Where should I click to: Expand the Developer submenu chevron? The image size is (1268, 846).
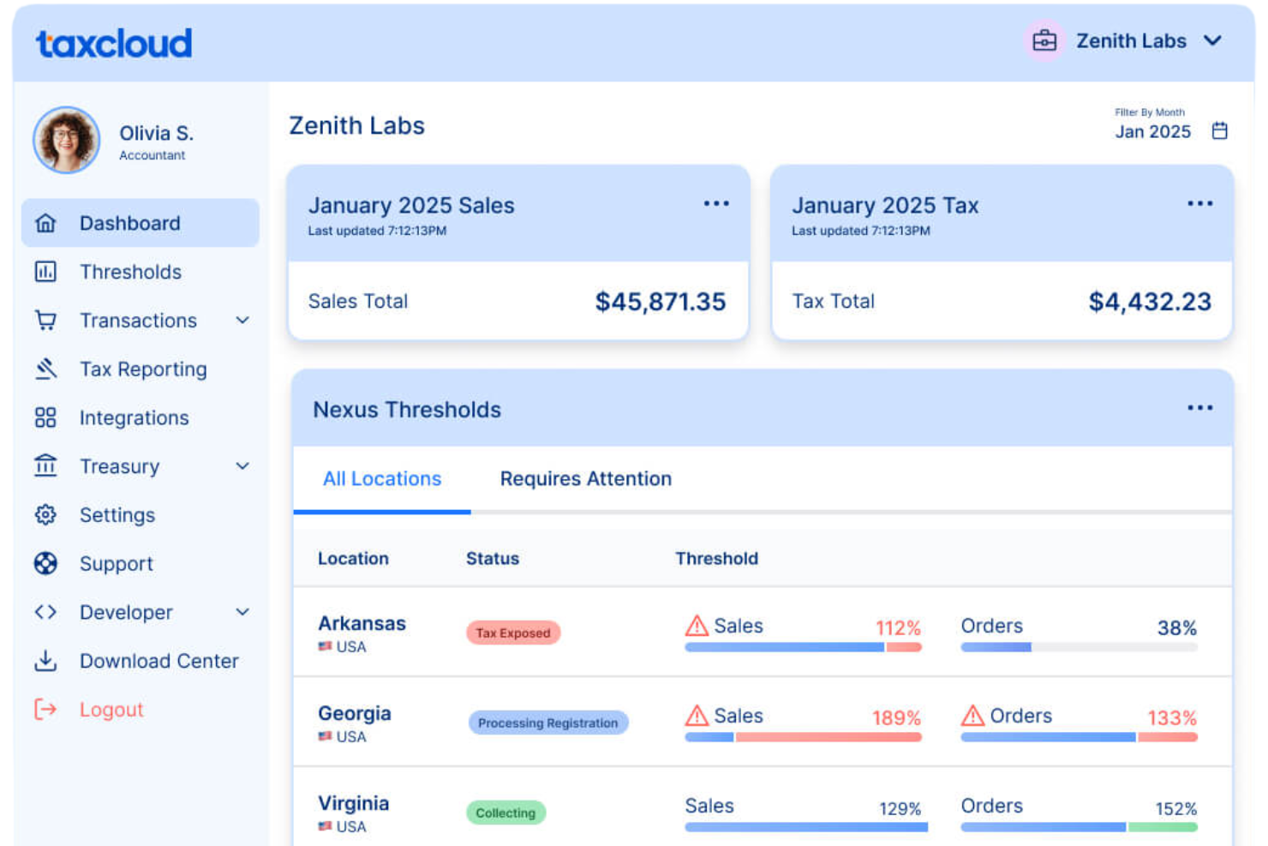click(242, 612)
